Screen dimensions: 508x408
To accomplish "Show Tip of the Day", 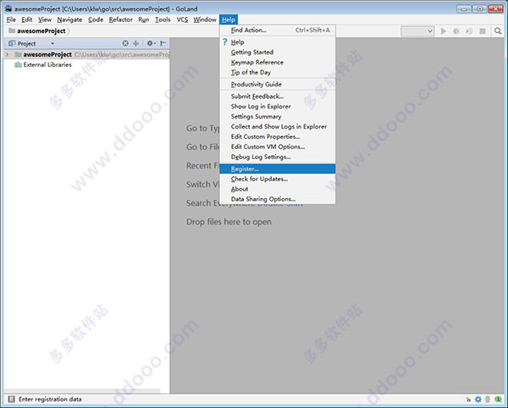I will pyautogui.click(x=278, y=72).
